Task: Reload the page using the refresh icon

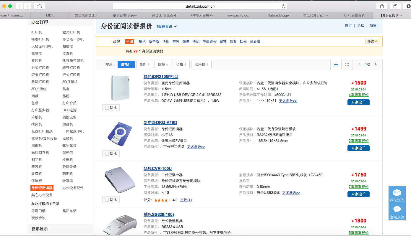Action: 283,6
